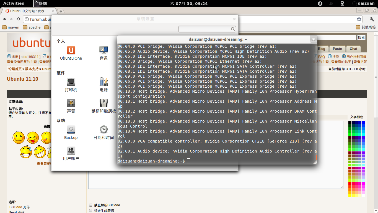Open the 查看您的帖子 link
378x213 pixels.
point(341,62)
